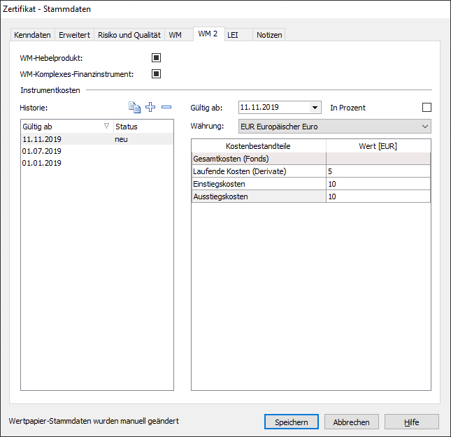Open the Notizen tab
The width and height of the screenshot is (451, 437).
tap(269, 35)
